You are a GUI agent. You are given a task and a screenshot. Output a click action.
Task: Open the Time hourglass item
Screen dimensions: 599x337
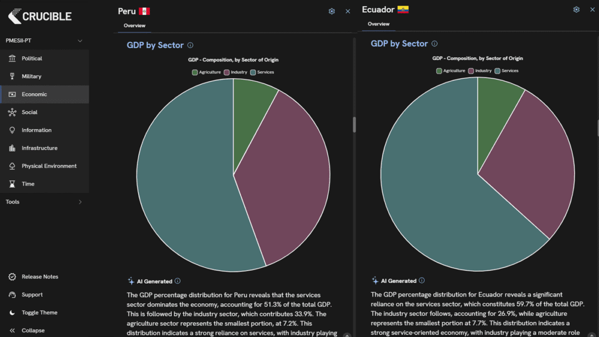28,184
